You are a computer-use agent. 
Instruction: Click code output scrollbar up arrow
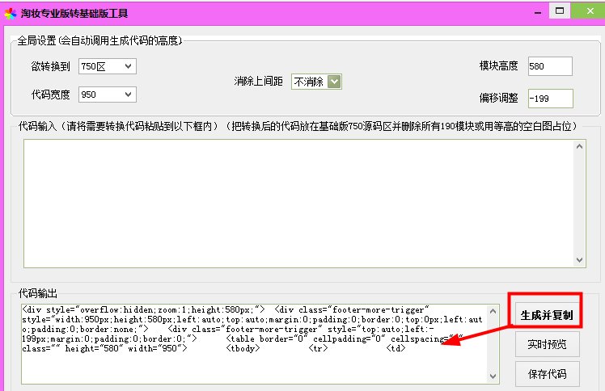pyautogui.click(x=493, y=311)
